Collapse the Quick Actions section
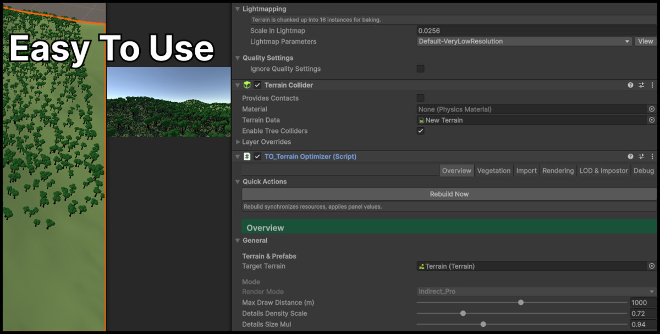This screenshot has width=660, height=334. (238, 182)
